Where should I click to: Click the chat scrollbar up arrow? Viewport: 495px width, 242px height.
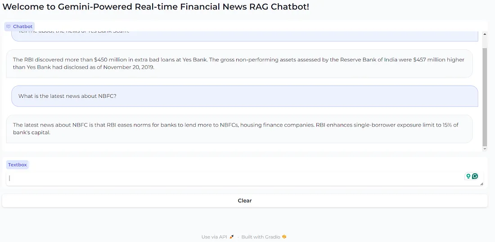[485, 34]
